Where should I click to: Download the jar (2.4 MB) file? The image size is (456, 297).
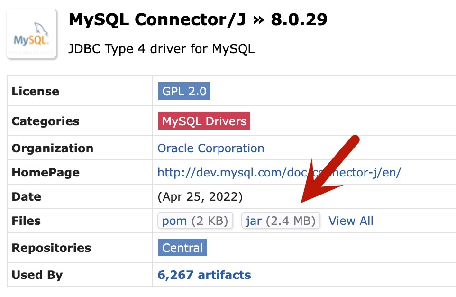[281, 221]
